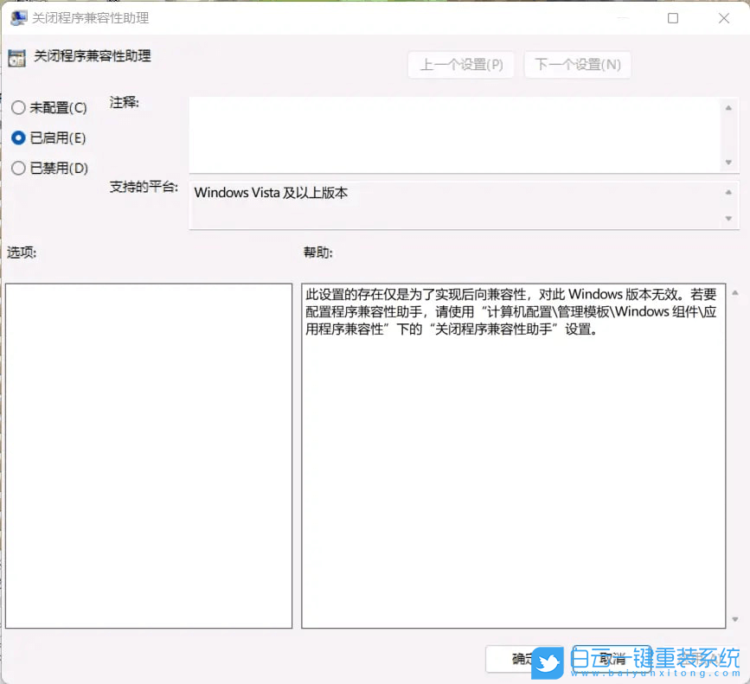Select the 已启用 radio button
Image resolution: width=750 pixels, height=684 pixels.
coord(17,137)
